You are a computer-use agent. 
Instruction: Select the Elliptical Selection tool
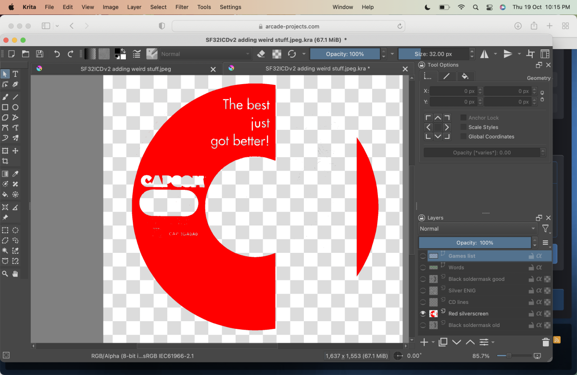15,230
